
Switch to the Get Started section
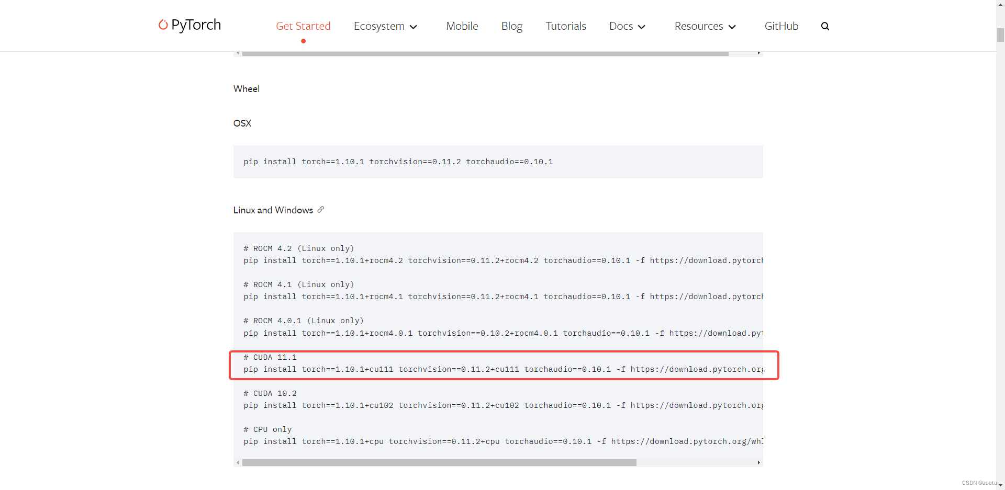click(x=303, y=26)
